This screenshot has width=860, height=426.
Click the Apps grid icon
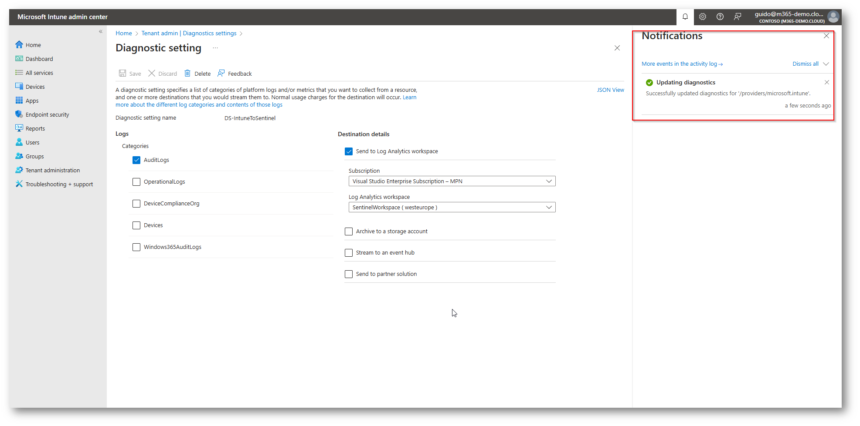[19, 100]
